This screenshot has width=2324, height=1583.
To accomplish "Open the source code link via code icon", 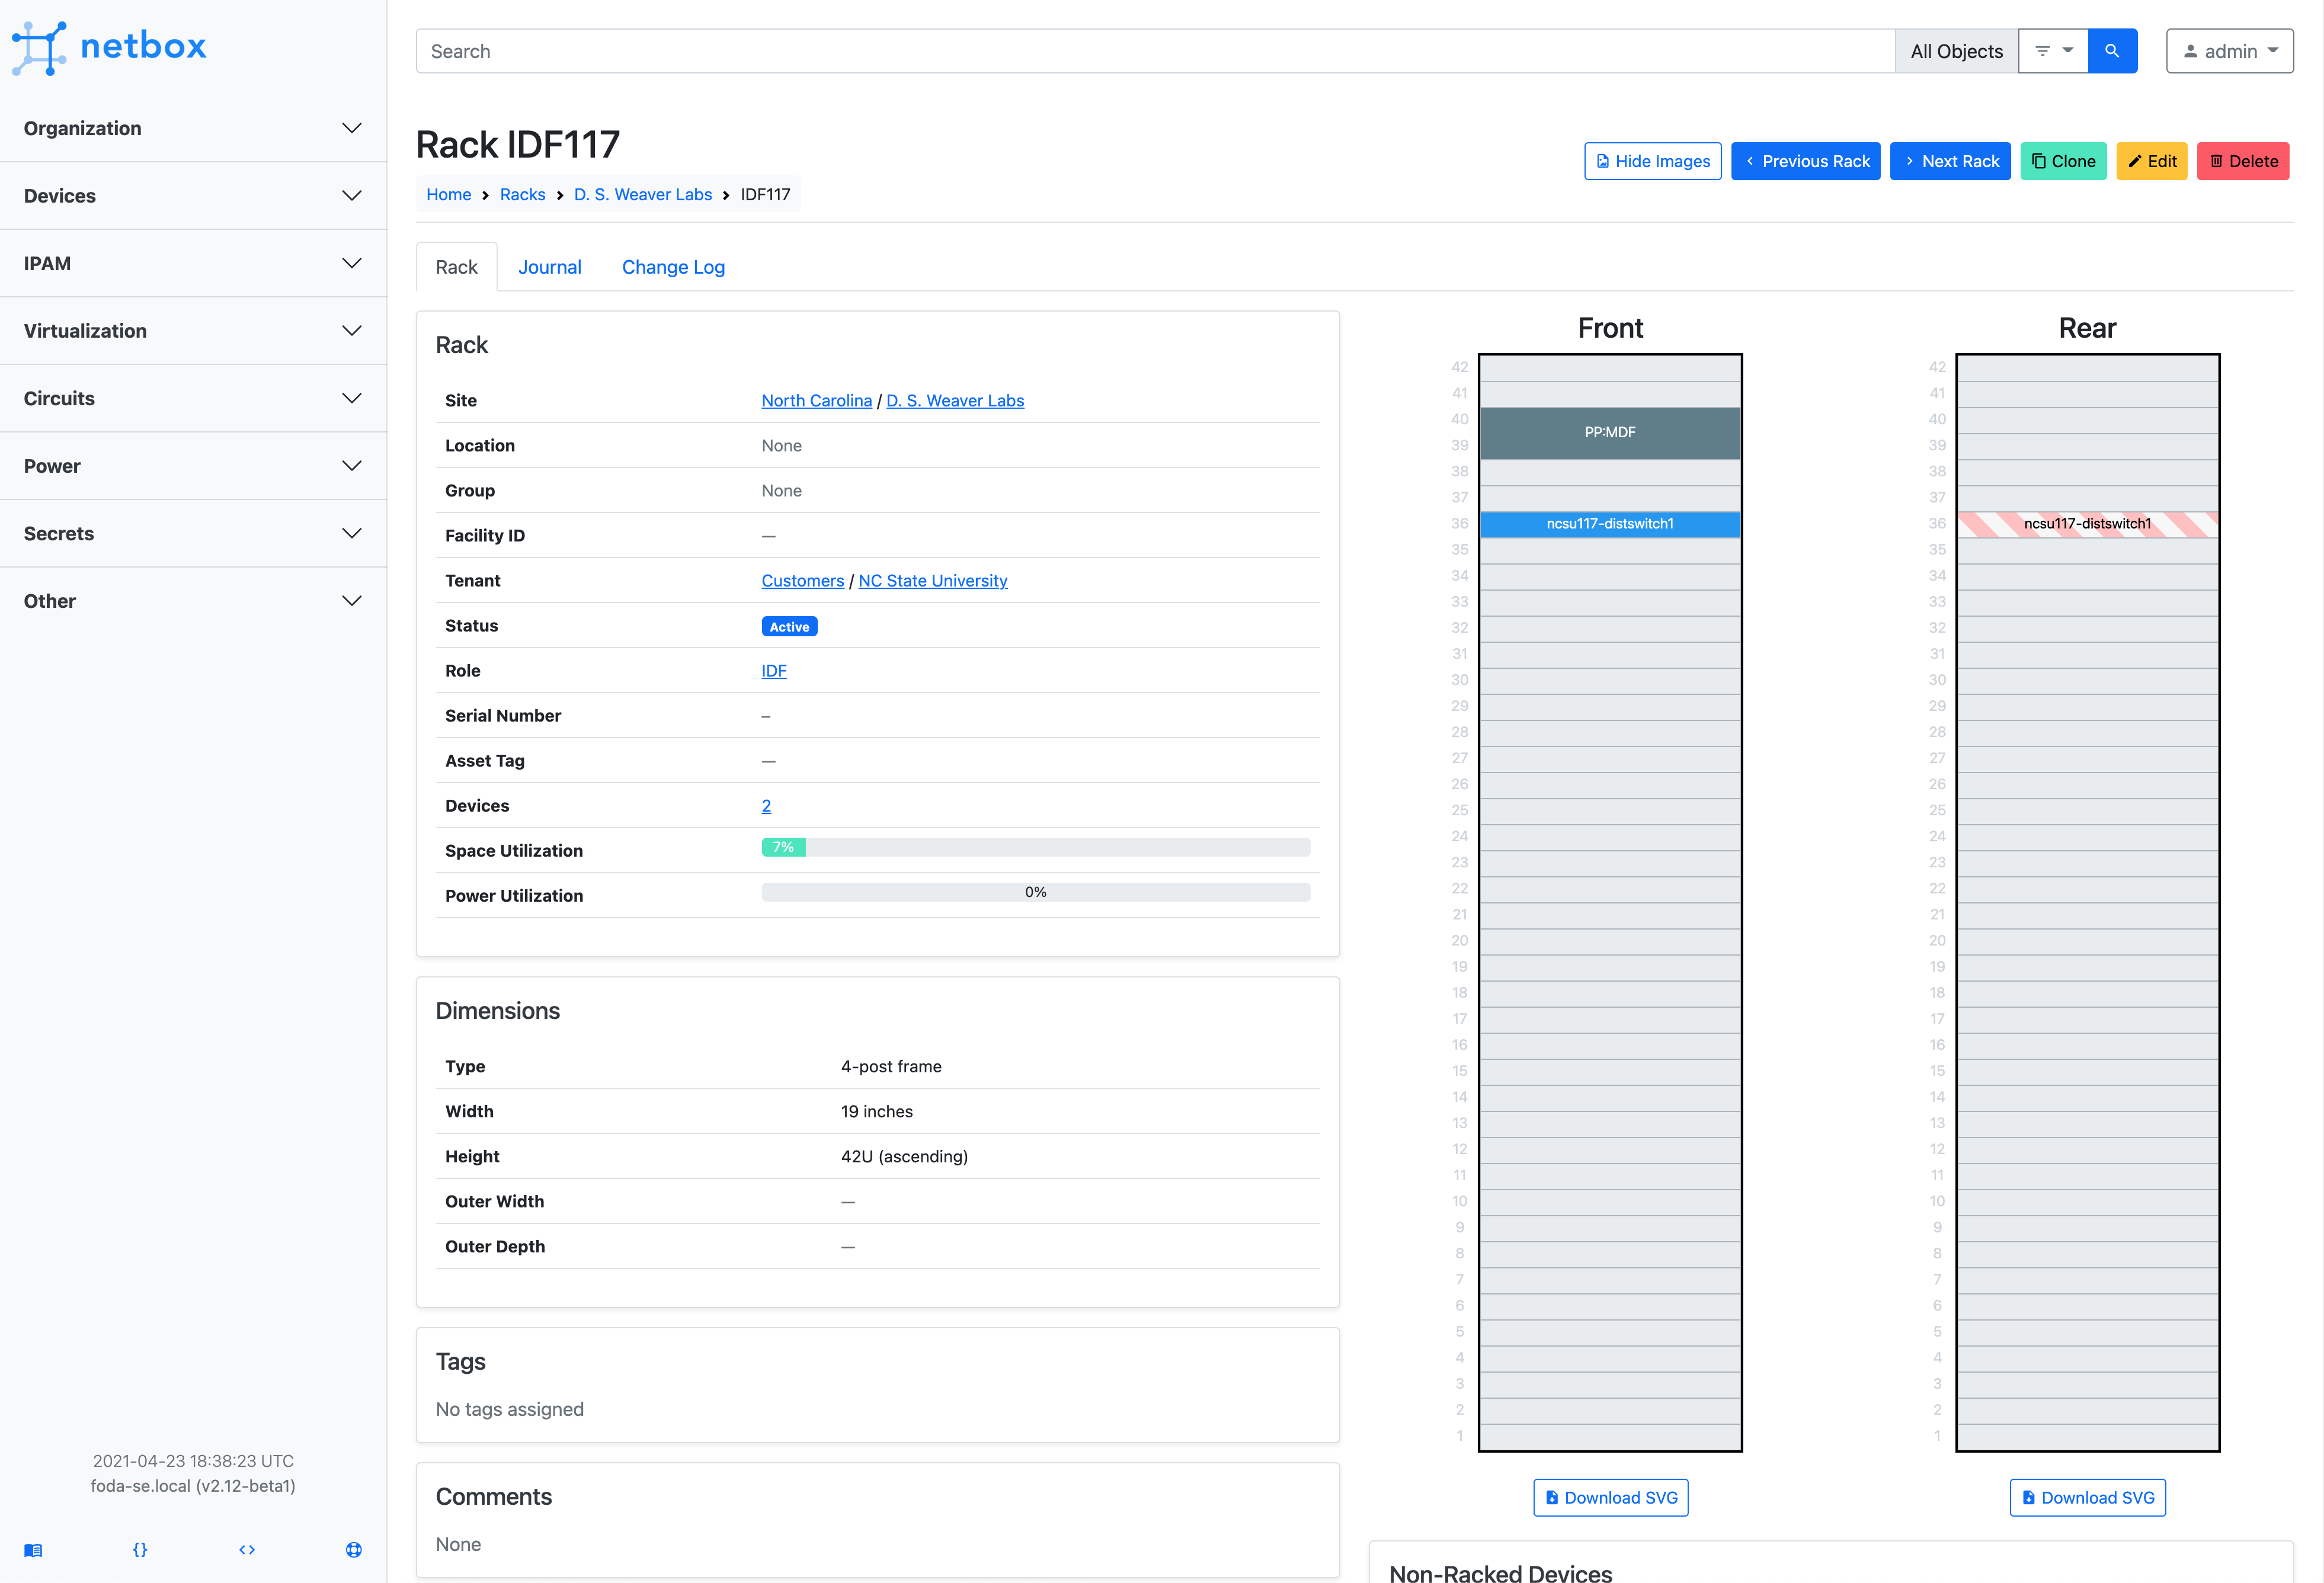I will (247, 1549).
